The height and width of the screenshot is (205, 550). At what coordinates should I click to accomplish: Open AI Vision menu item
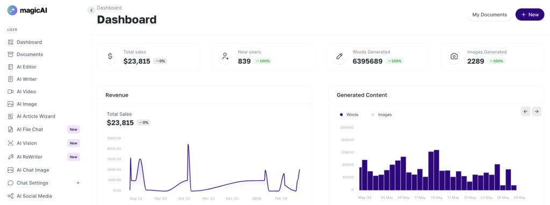tap(27, 143)
